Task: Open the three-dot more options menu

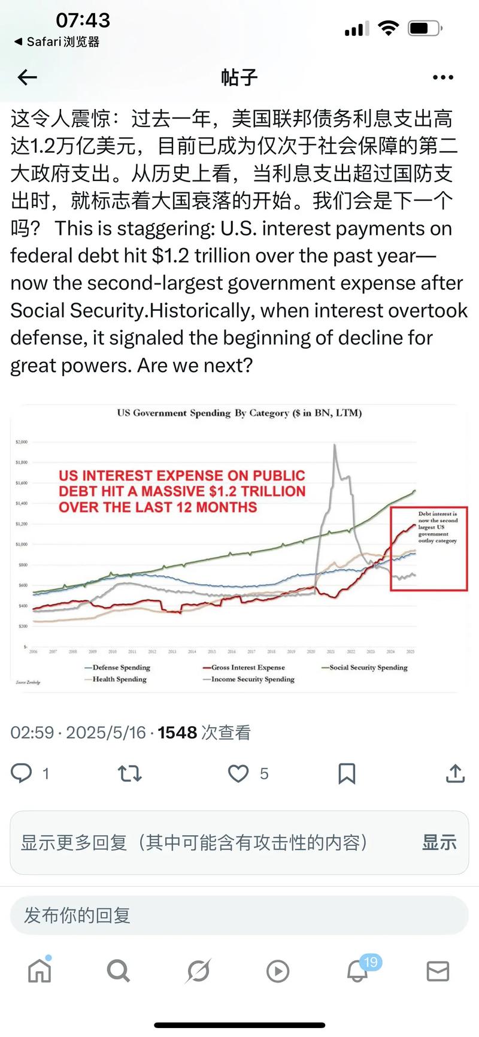Action: [443, 77]
